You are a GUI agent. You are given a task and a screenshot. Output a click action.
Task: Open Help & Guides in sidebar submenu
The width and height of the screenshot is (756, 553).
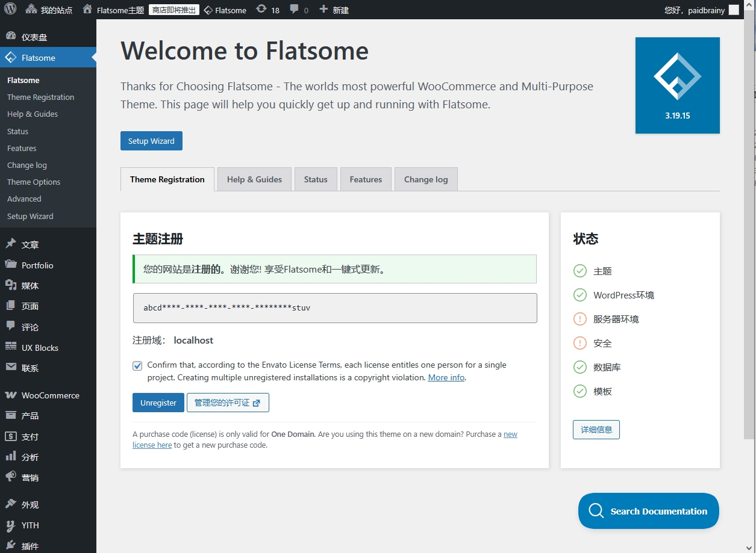[33, 114]
